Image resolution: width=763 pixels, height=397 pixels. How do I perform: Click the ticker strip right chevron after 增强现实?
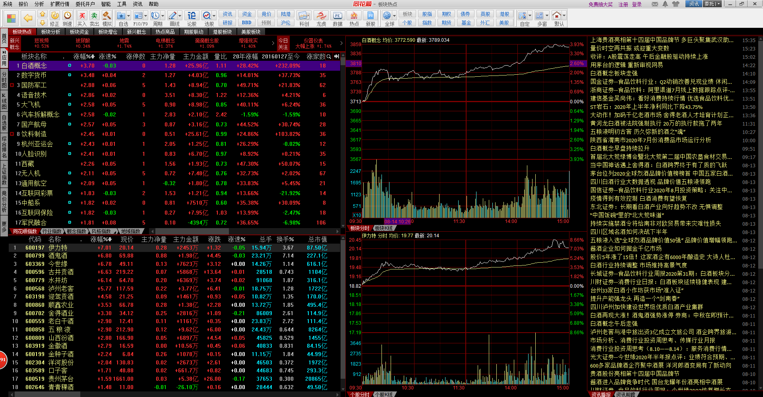coord(273,43)
